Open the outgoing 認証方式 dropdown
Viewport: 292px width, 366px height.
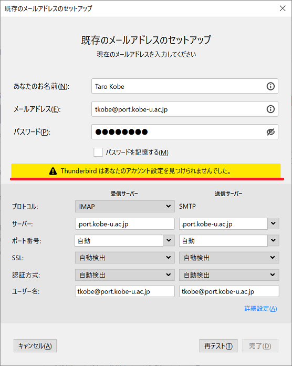[x=229, y=275]
